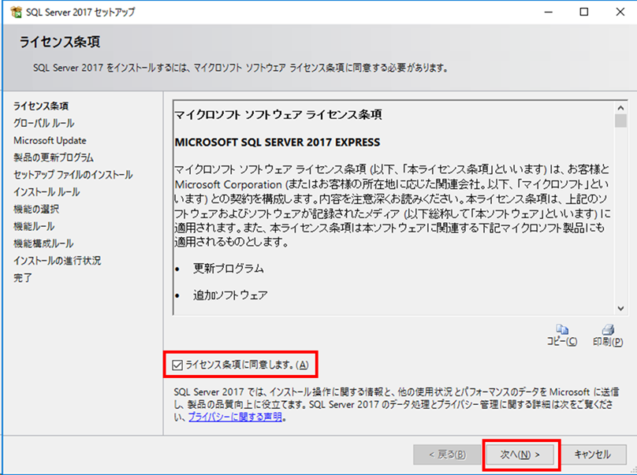Click the license text scroll down arrow
This screenshot has width=637, height=475.
[x=620, y=308]
